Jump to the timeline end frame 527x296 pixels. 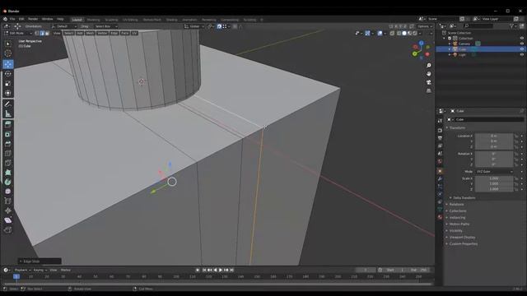[x=231, y=270]
